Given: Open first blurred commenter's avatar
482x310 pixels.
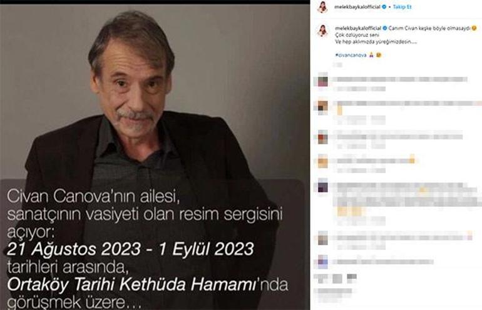Looking at the screenshot, I should [322, 81].
